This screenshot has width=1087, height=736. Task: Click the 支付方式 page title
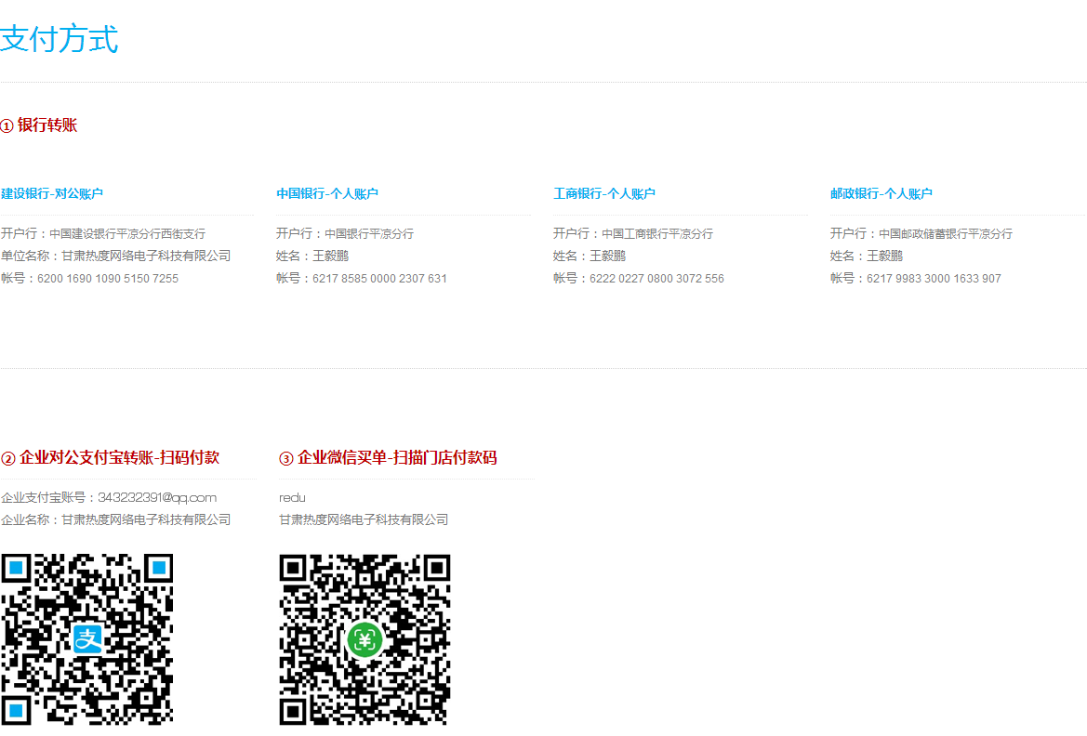coord(60,40)
